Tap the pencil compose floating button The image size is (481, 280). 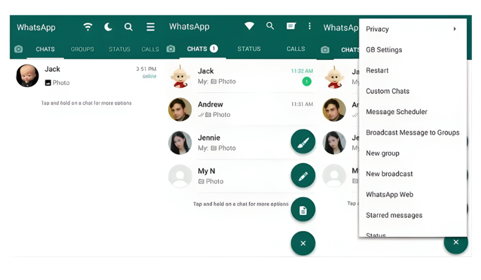tap(303, 175)
